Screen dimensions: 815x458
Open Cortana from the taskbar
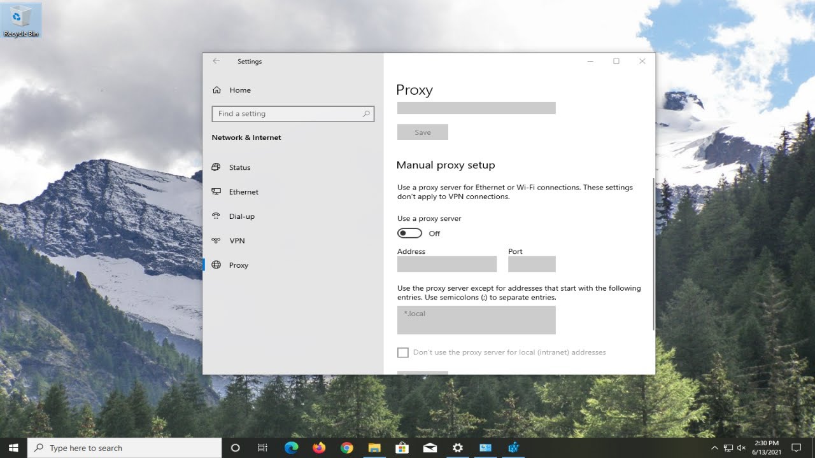point(235,448)
